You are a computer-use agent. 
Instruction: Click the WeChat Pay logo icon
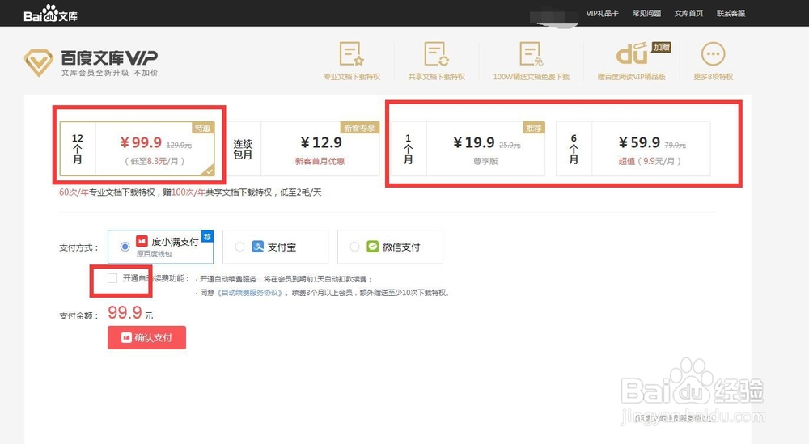tap(372, 247)
